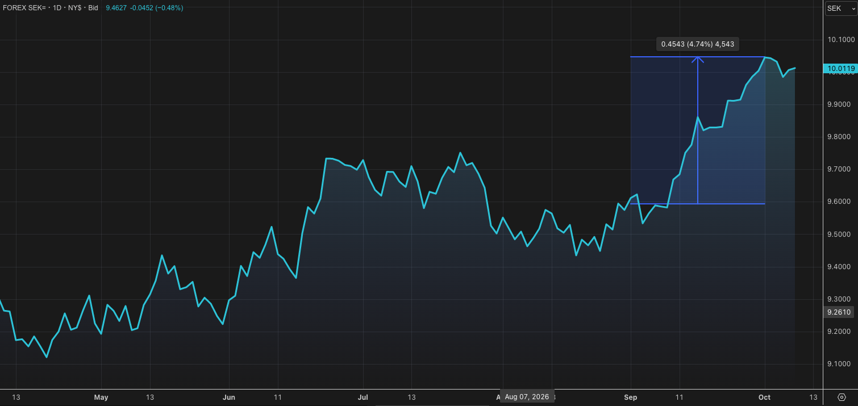The width and height of the screenshot is (858, 406).
Task: Click the 9.4627 bid value in legend
Action: pyautogui.click(x=117, y=8)
